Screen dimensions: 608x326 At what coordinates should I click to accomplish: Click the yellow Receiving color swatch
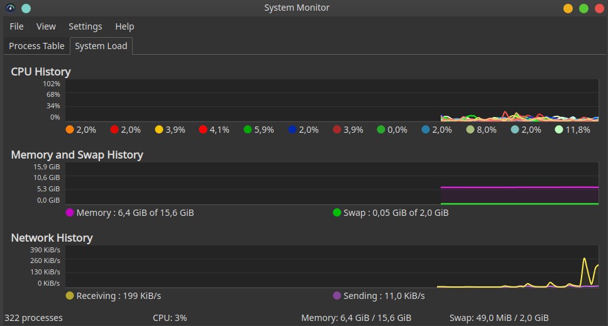(x=70, y=296)
